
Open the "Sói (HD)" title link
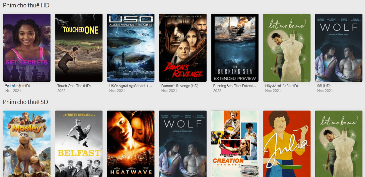tap(324, 86)
